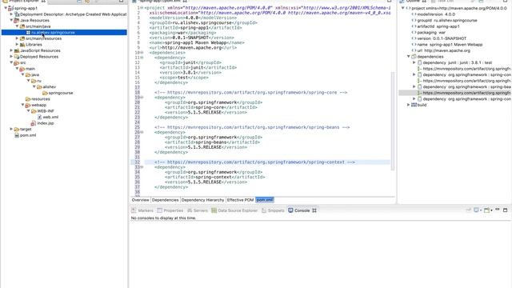Click the Deployment Descriptor icon
This screenshot has height=288, width=512.
click(17, 14)
